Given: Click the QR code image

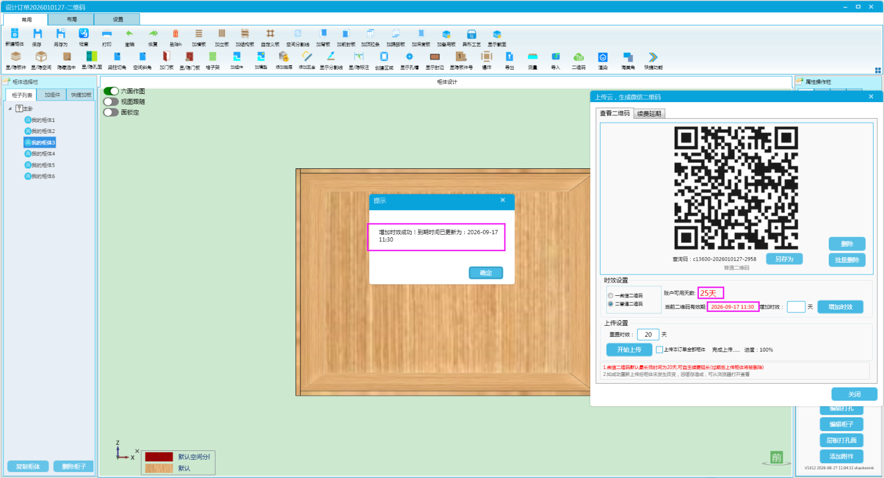Looking at the screenshot, I should [736, 188].
